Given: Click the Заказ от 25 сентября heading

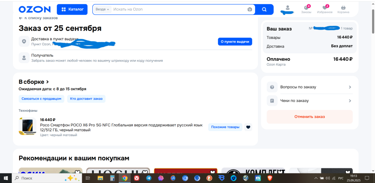Looking at the screenshot, I should (60, 28).
